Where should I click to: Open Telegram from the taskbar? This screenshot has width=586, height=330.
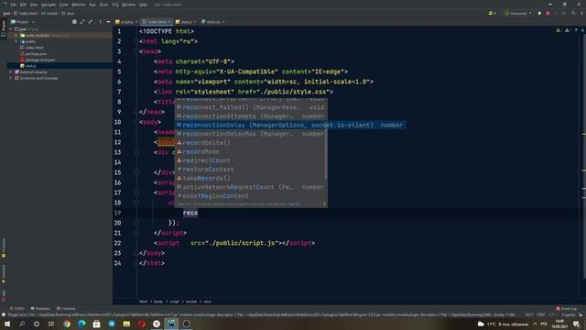112,324
